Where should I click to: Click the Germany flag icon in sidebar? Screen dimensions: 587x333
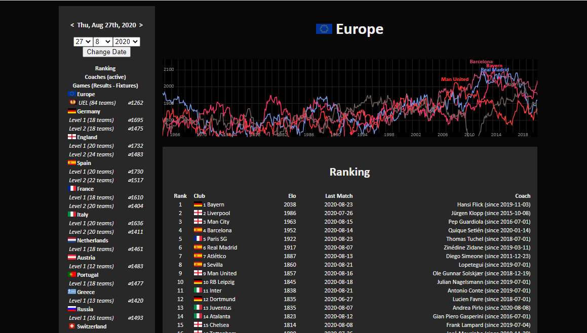pyautogui.click(x=72, y=111)
